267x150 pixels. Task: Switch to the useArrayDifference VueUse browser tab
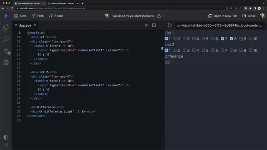click(x=62, y=3)
